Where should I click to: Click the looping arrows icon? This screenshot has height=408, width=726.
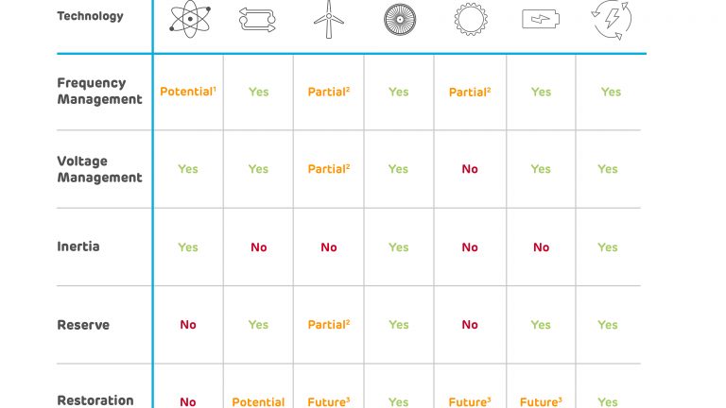pyautogui.click(x=257, y=19)
